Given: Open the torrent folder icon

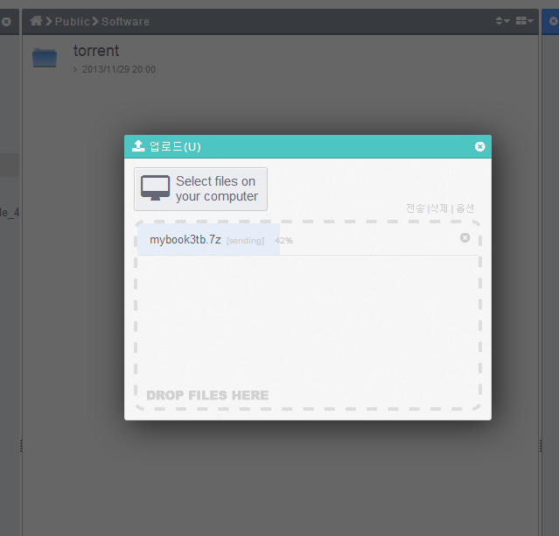Looking at the screenshot, I should coord(45,58).
